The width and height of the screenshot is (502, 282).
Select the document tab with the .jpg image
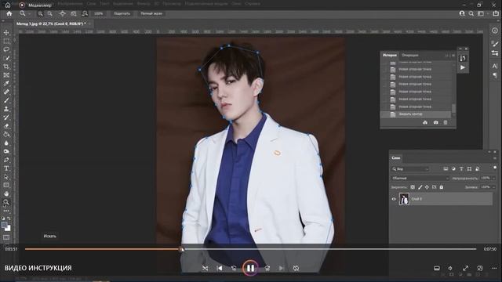coord(51,24)
